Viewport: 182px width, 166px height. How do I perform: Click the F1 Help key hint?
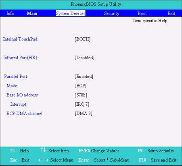[x=19, y=151]
